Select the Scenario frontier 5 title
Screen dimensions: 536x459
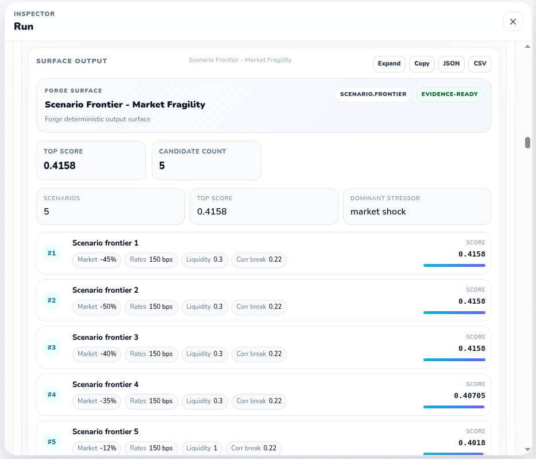click(105, 431)
